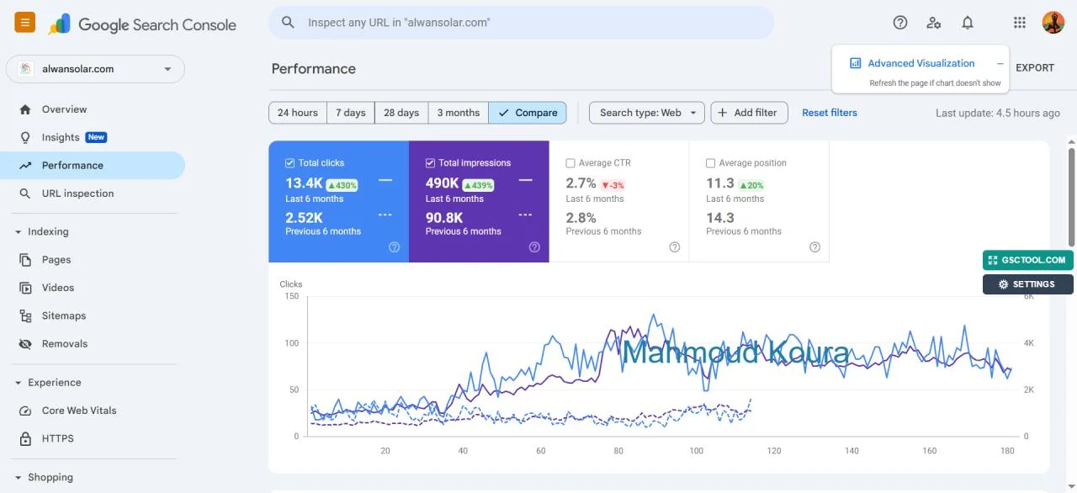Minimize the Advanced Visualization popup
The height and width of the screenshot is (493, 1077).
(x=1000, y=63)
